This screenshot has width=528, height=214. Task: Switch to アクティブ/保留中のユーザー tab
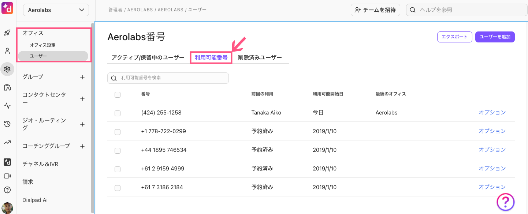[x=148, y=57]
